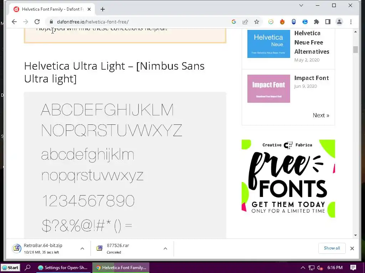Open the blue globe extension icon
365x273 pixels.
click(305, 22)
